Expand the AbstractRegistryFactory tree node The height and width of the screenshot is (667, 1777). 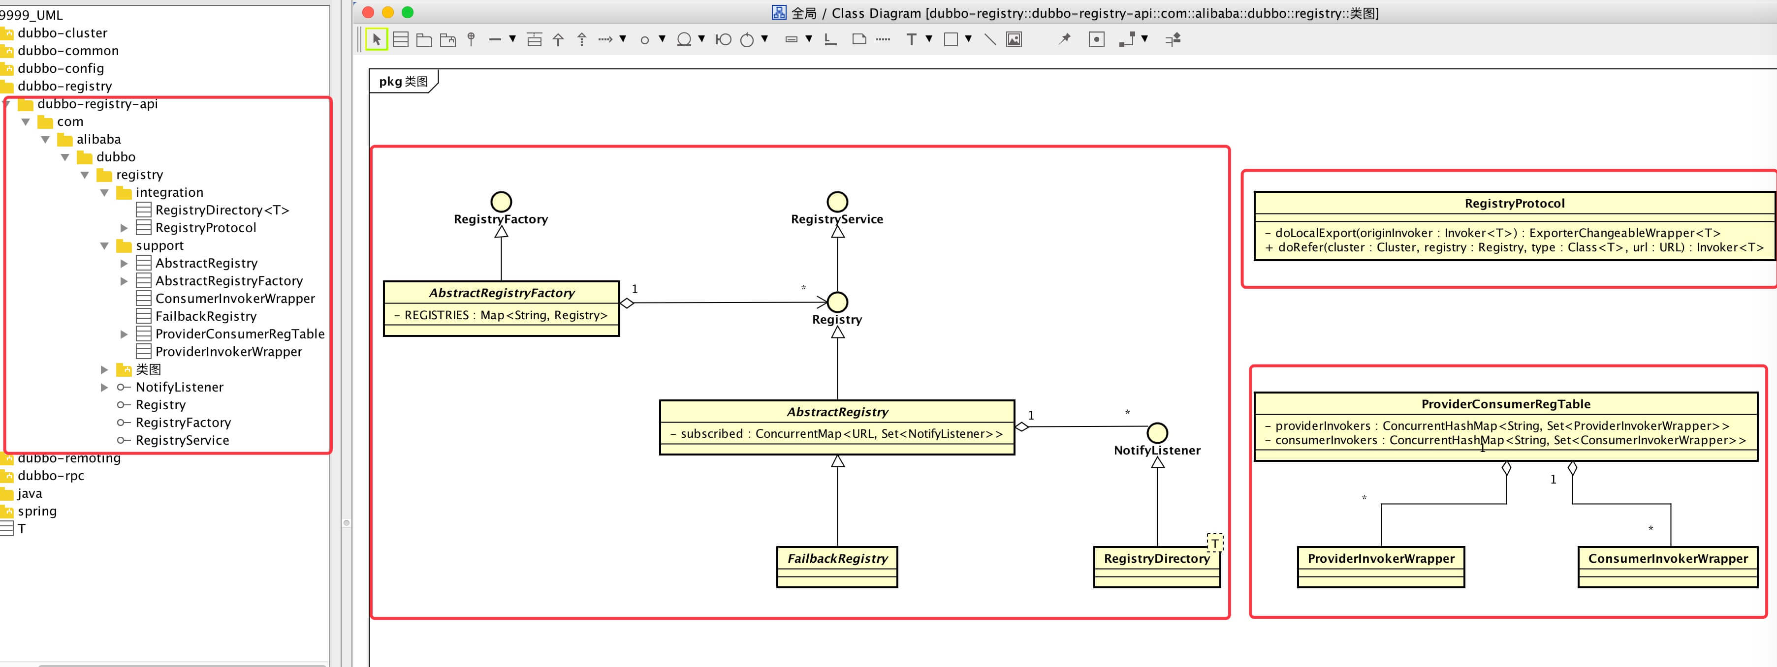pos(124,281)
